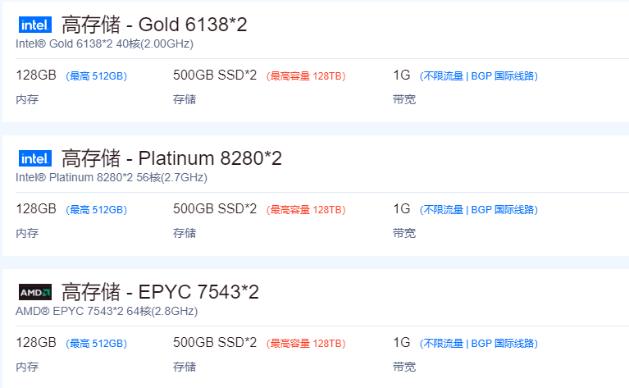This screenshot has width=629, height=388.
Task: Click the Intel logo beside Platinum 8280*2
Action: click(x=34, y=158)
